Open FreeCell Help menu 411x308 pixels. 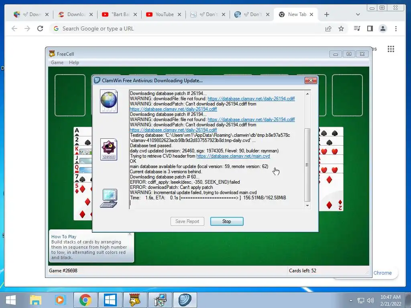click(x=74, y=63)
